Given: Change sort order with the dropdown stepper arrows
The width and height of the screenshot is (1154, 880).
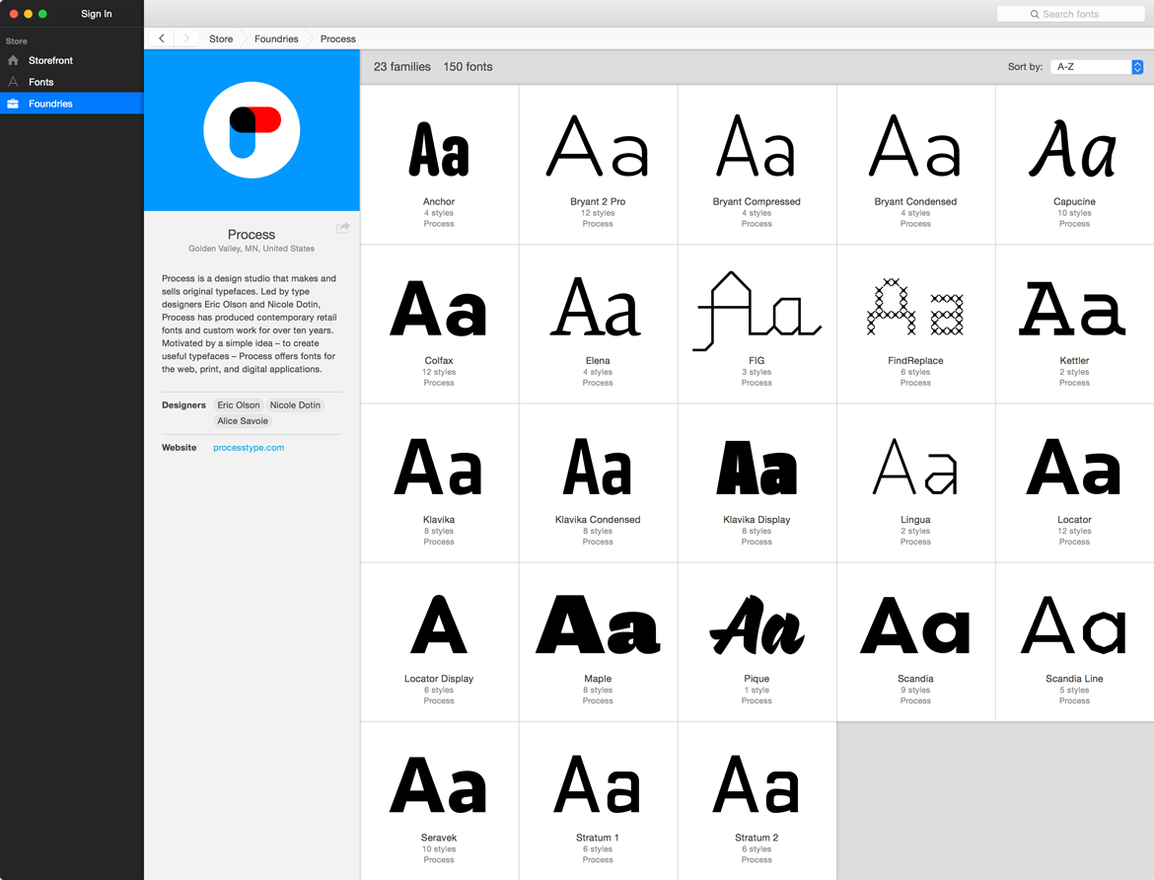Looking at the screenshot, I should (1135, 66).
